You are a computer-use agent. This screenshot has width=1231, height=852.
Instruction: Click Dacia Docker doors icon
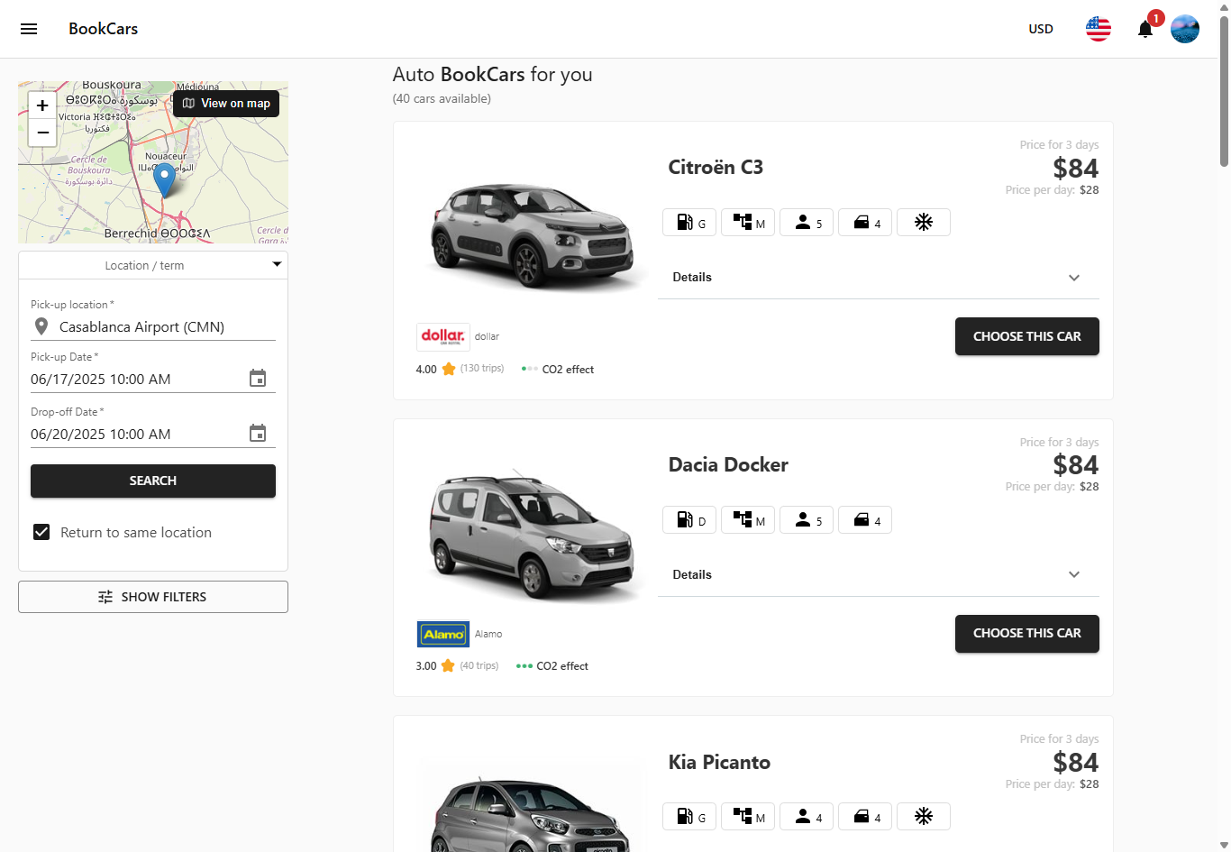[865, 520]
